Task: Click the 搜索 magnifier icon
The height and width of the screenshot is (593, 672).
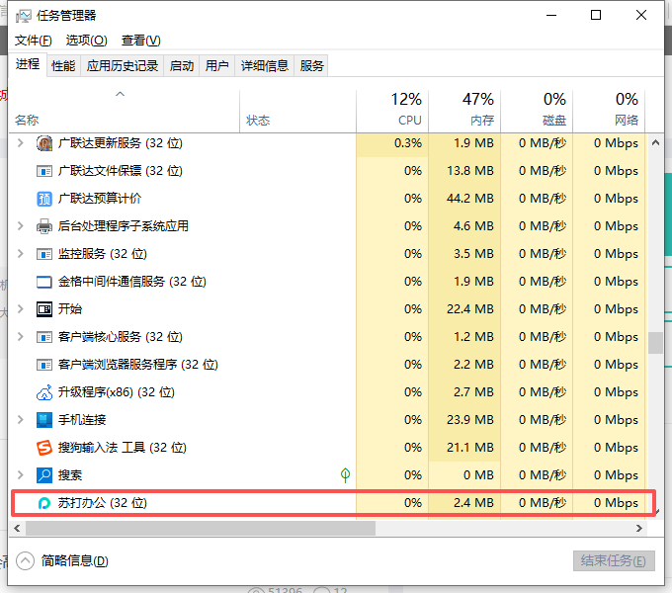Action: tap(44, 475)
